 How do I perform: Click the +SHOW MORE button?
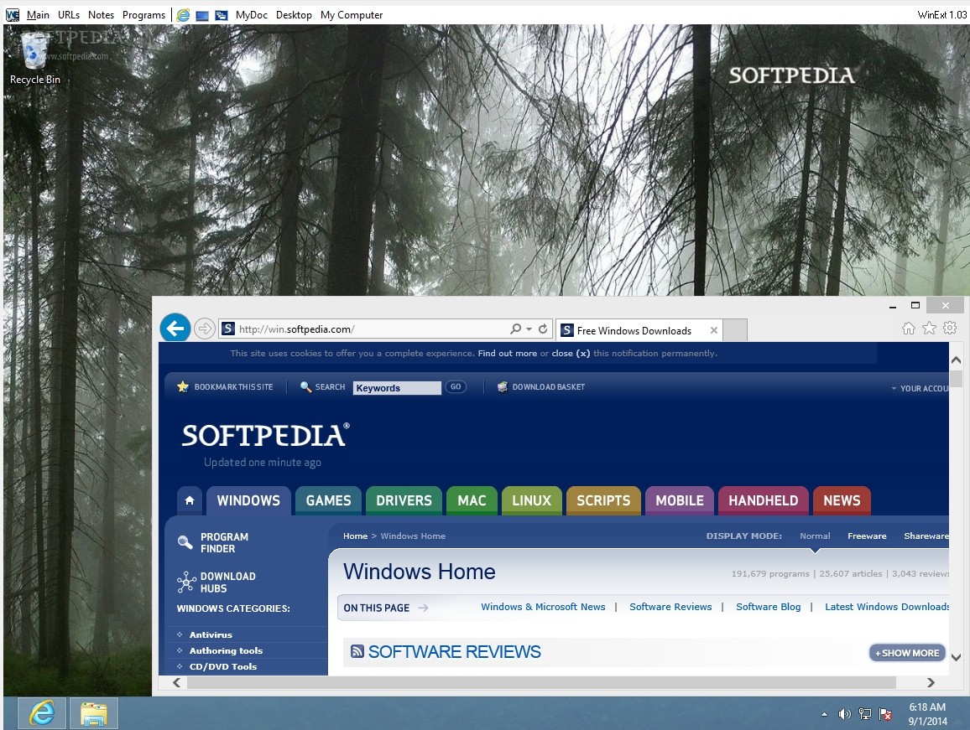pos(907,653)
